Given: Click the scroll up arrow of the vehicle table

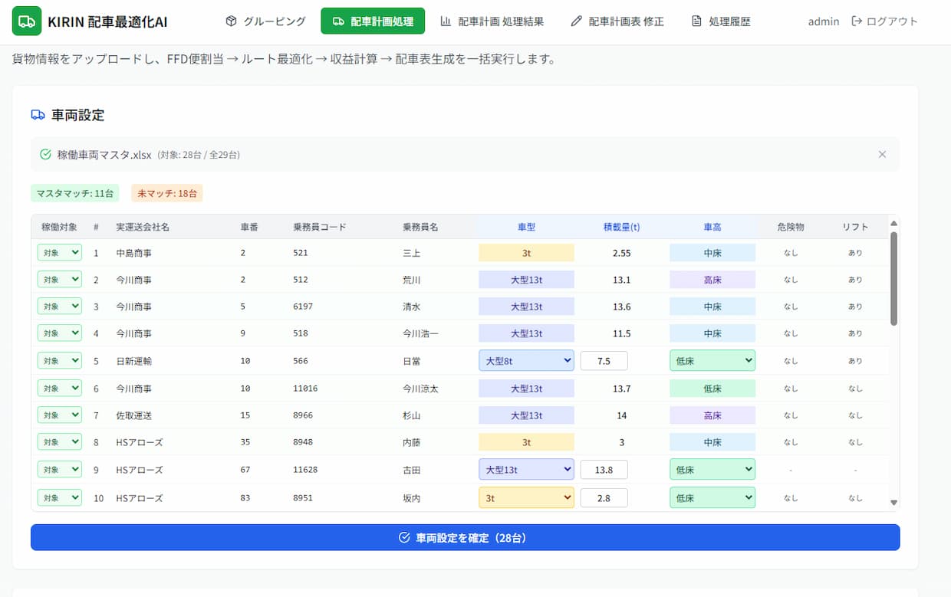Looking at the screenshot, I should pos(893,223).
